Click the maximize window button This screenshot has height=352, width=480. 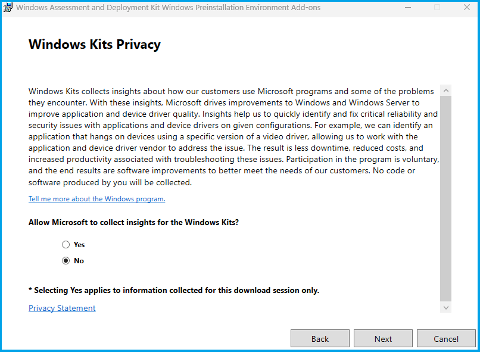coord(437,8)
